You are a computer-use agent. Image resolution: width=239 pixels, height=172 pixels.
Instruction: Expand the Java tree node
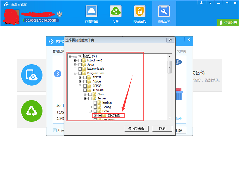click(x=75, y=65)
